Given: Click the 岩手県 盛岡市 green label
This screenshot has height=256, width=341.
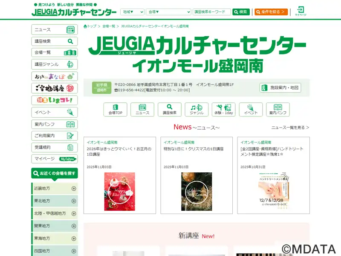Looking at the screenshot, I should point(101,87).
